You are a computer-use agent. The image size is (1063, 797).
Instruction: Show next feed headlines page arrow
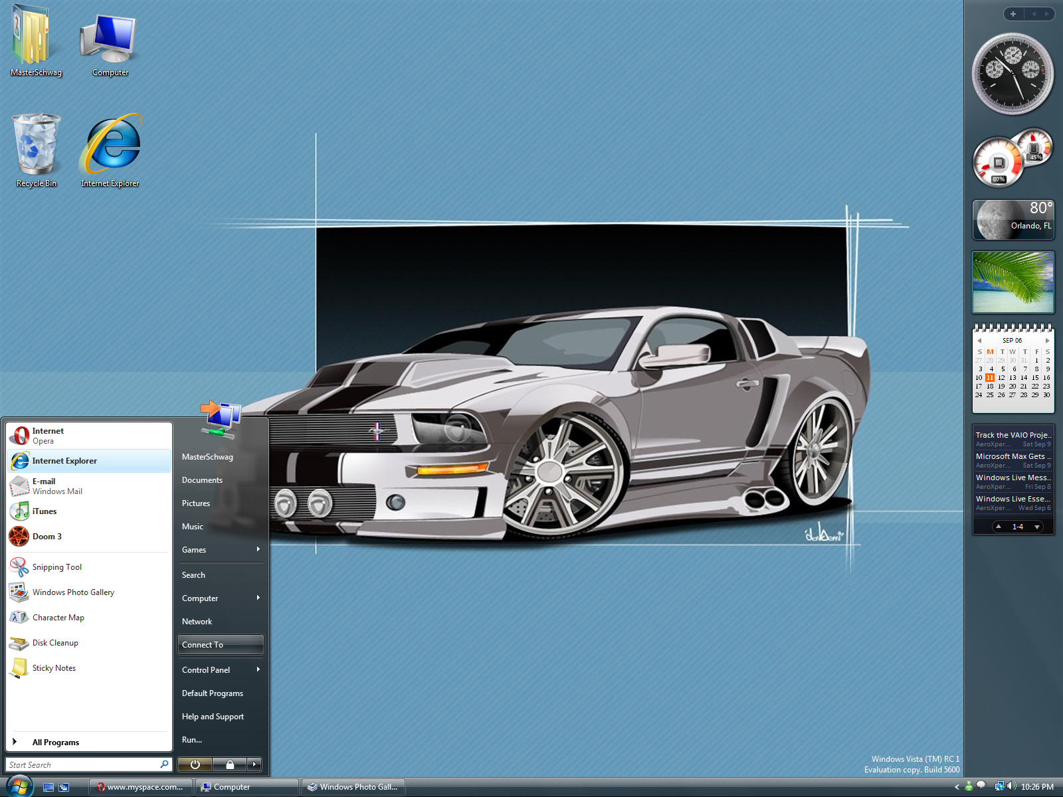(1037, 527)
